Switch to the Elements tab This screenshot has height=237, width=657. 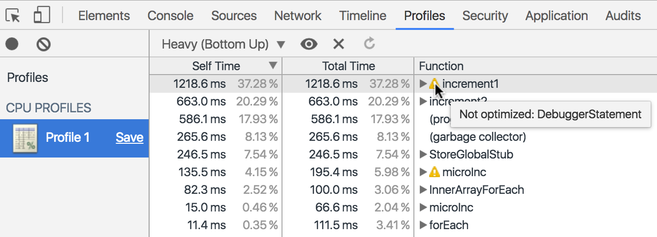[x=104, y=16]
